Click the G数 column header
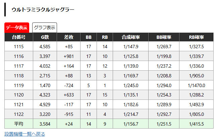The height and width of the screenshot is (140, 217). click(x=45, y=37)
